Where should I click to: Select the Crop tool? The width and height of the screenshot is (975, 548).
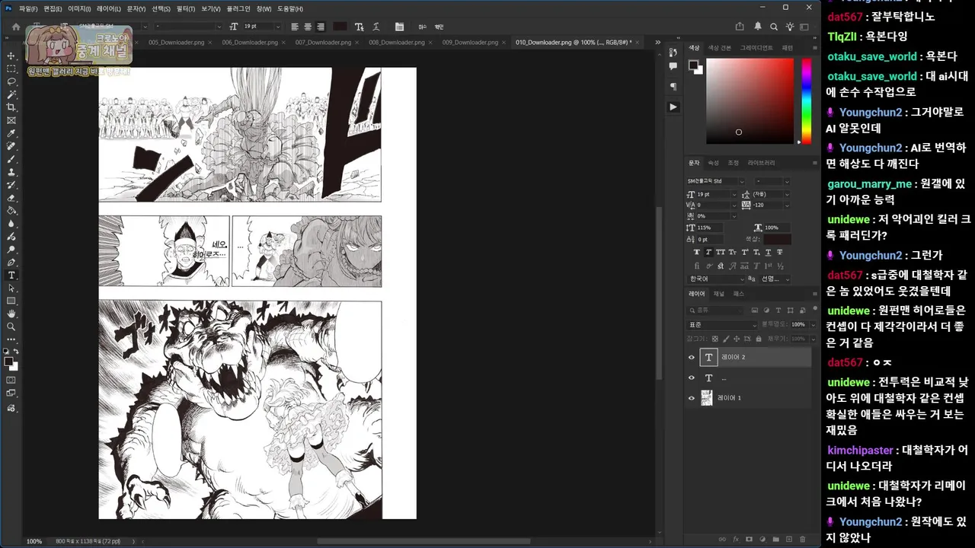pos(11,107)
